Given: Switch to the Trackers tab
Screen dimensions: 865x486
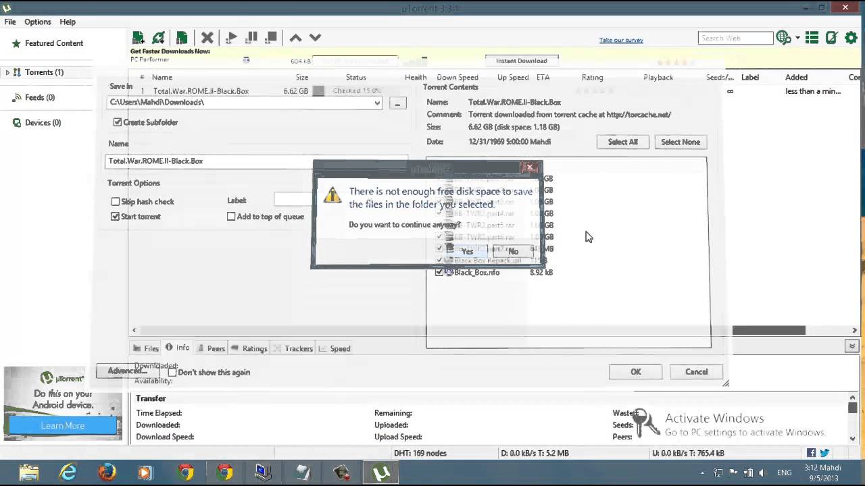Looking at the screenshot, I should click(x=293, y=348).
